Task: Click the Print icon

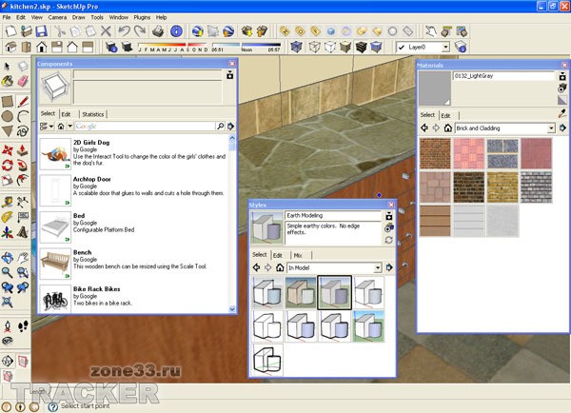Action: point(158,31)
